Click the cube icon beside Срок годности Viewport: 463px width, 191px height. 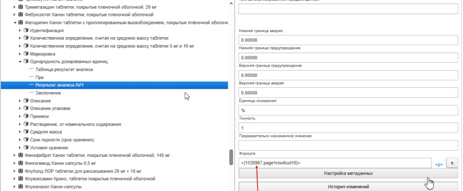point(26,140)
